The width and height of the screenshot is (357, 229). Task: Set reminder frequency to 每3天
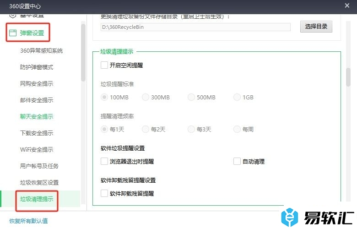click(x=191, y=130)
